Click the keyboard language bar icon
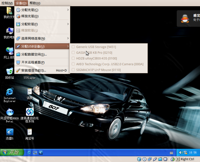Image resolution: width=200 pixels, height=162 pixels. [171, 152]
